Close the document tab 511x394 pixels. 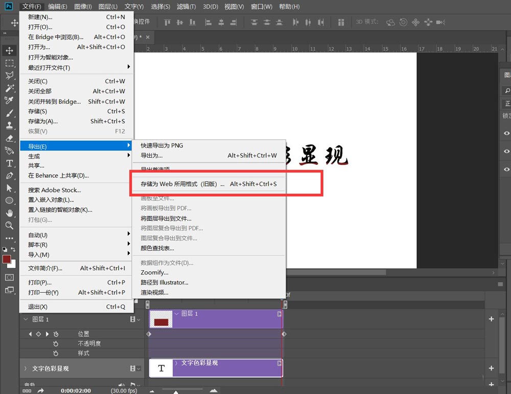pos(148,37)
